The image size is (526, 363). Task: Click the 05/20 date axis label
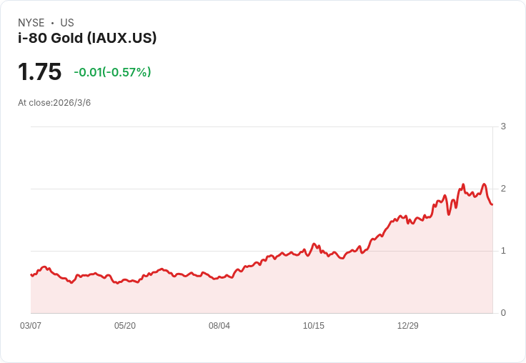pyautogui.click(x=125, y=325)
